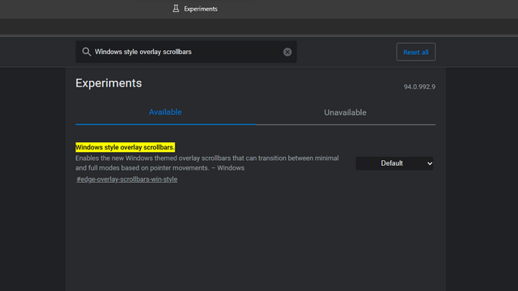Image resolution: width=518 pixels, height=291 pixels.
Task: Click the Reset all button
Action: pyautogui.click(x=416, y=52)
